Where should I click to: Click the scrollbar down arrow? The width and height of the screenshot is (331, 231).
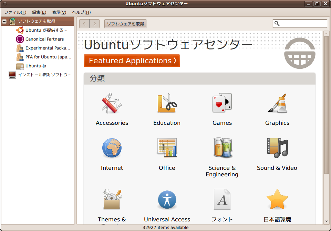[x=327, y=221]
